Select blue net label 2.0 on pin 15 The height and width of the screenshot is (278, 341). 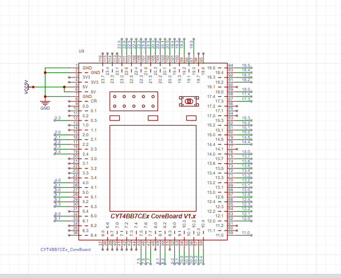point(58,132)
